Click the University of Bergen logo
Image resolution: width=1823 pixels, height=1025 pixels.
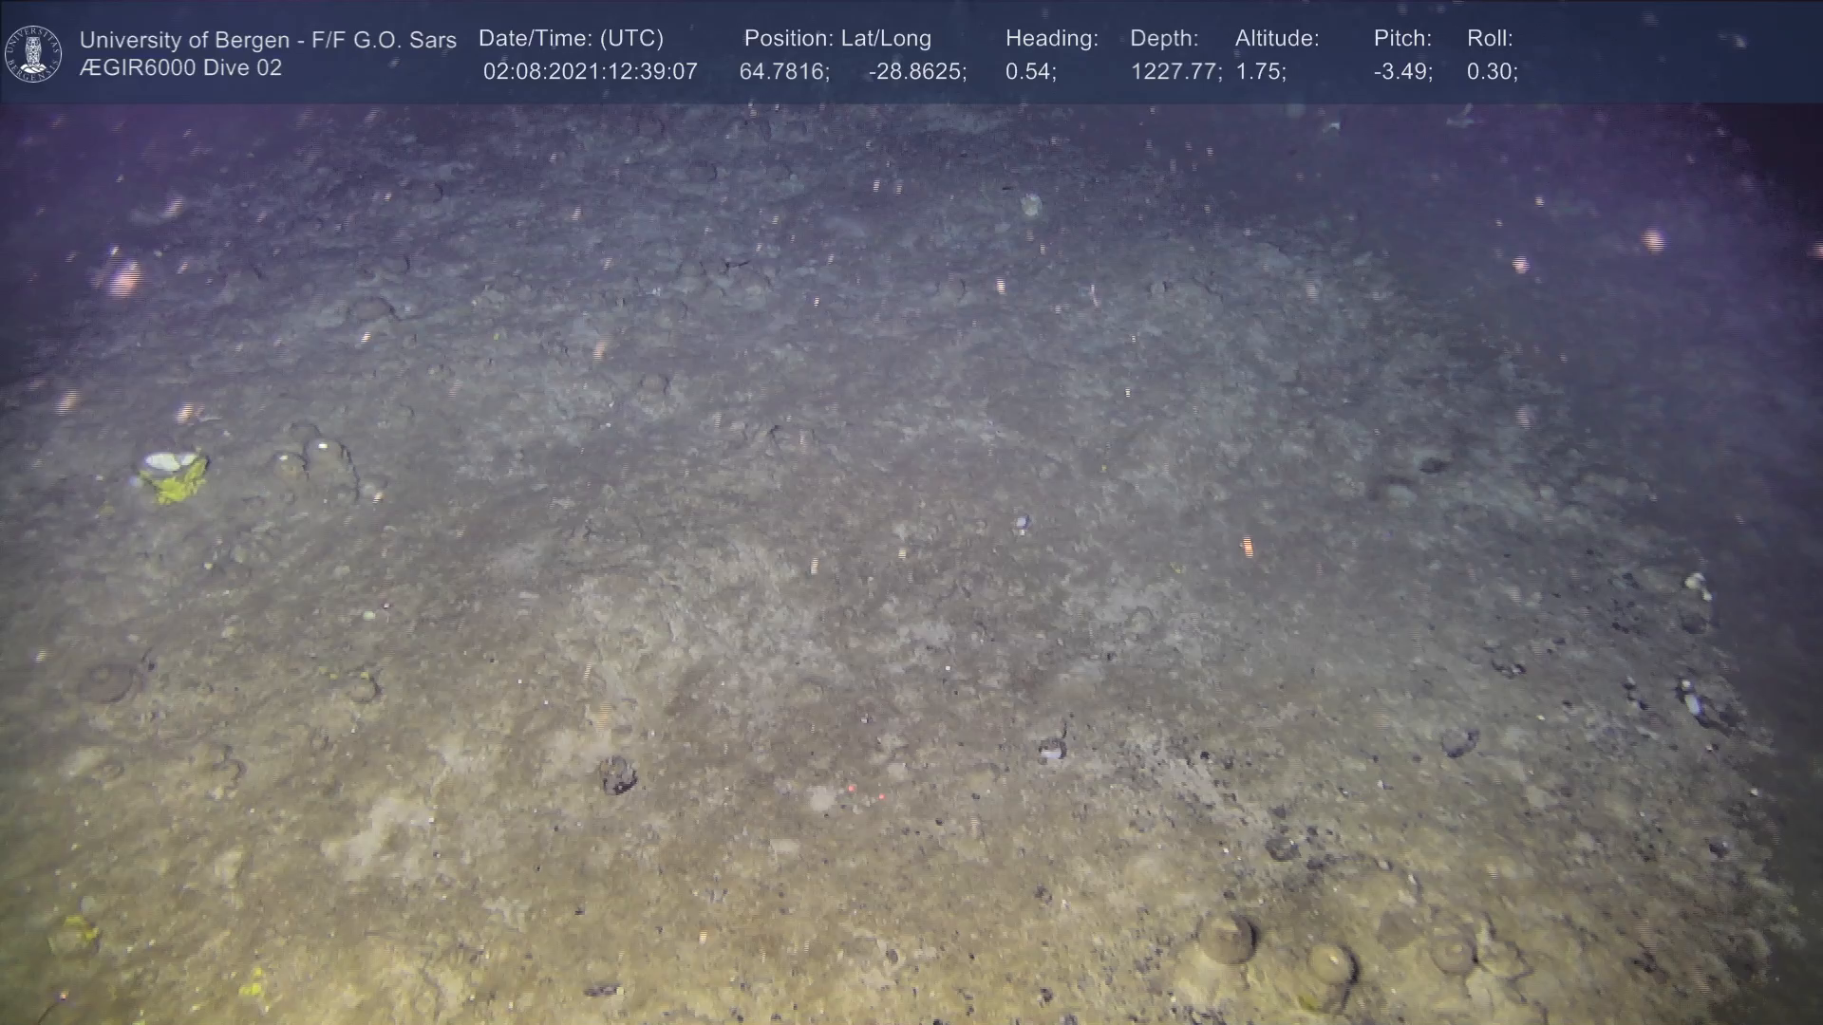33,53
